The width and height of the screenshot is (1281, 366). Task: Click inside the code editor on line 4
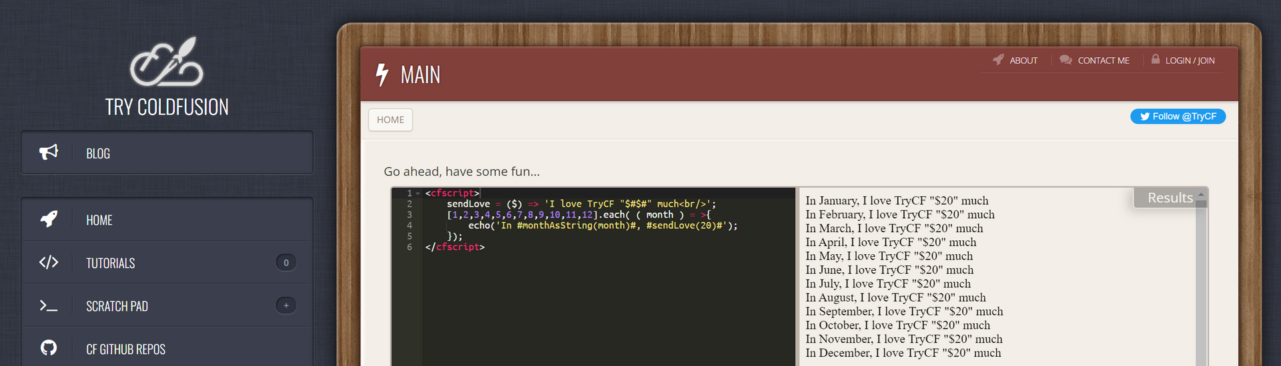tap(600, 226)
